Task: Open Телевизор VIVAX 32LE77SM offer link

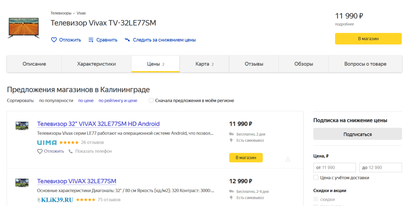Action: click(x=77, y=181)
